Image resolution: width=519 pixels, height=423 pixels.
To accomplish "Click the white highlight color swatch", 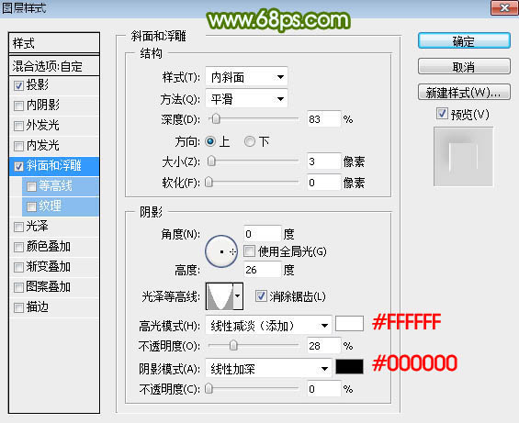I will point(350,324).
